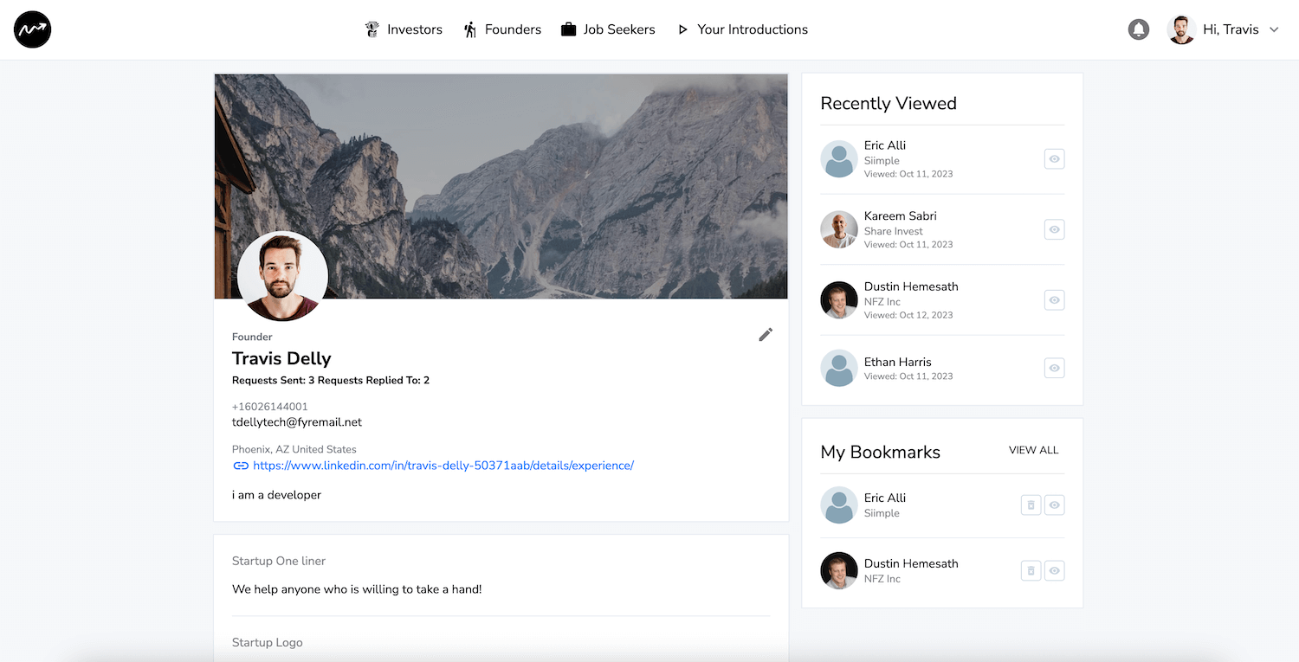Click VIEW ALL in My Bookmarks
The width and height of the screenshot is (1299, 662).
click(1033, 450)
